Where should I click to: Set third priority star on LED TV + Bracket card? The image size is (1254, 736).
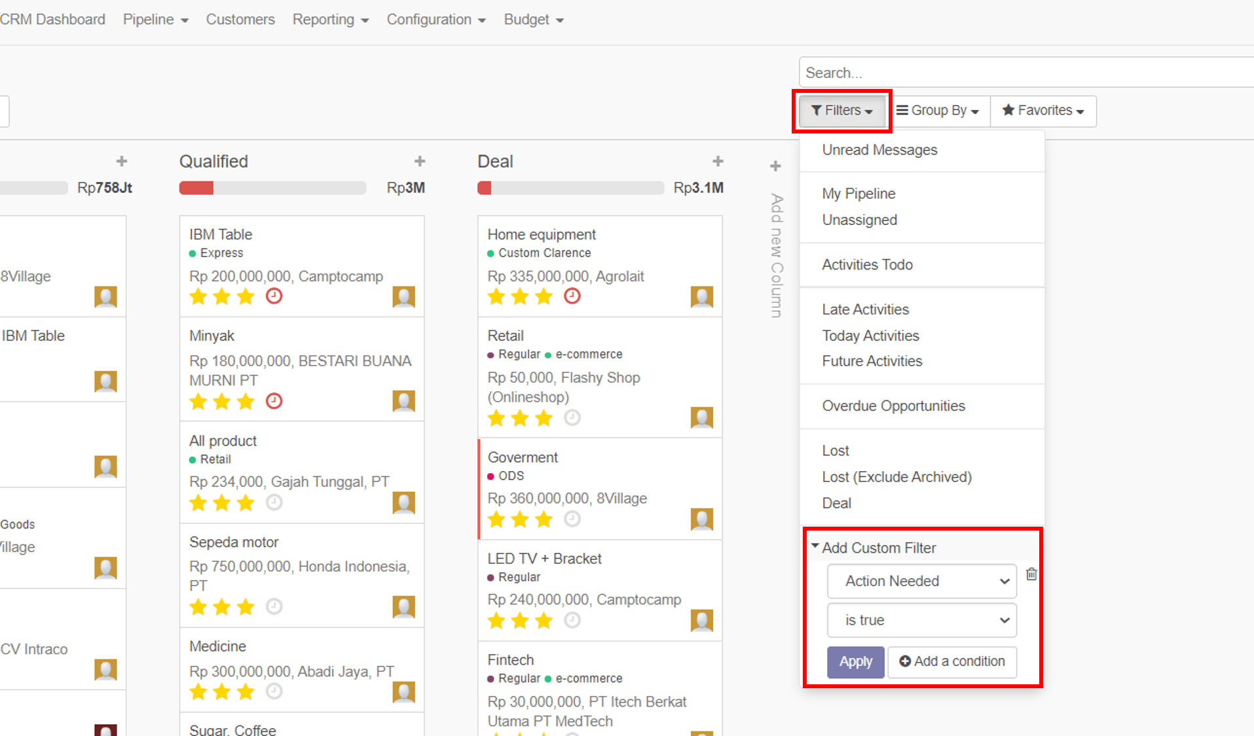(544, 620)
